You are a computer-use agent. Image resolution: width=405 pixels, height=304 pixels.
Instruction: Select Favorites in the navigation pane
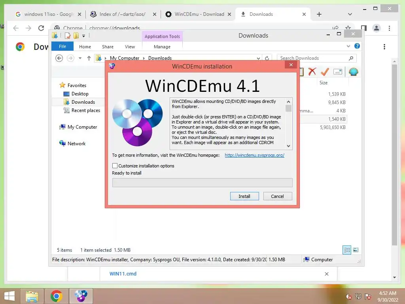77,85
